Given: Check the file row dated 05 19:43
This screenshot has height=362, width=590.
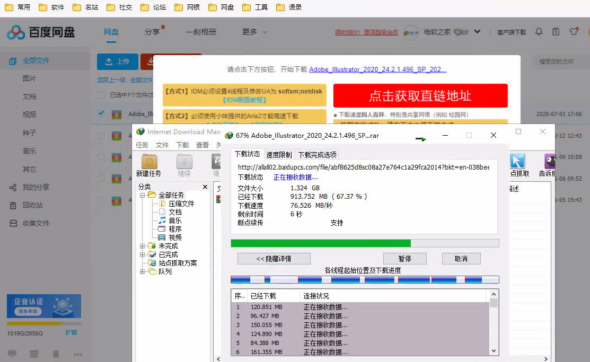Looking at the screenshot, I should 101,200.
